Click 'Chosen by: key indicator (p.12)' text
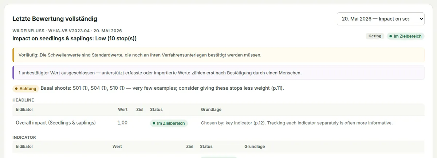Viewport: 437px width, 158px height. pyautogui.click(x=297, y=123)
